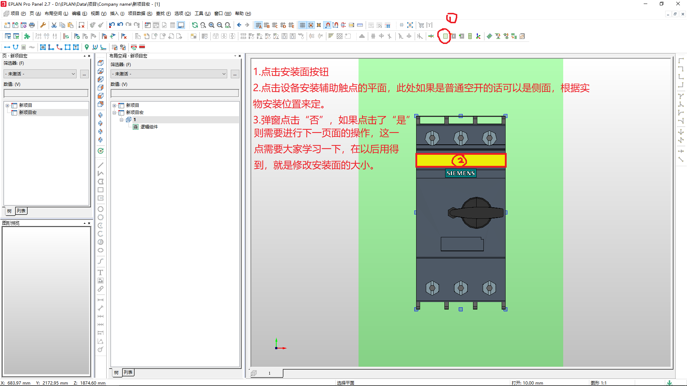
Task: Click the scissors cut icon
Action: click(x=54, y=25)
